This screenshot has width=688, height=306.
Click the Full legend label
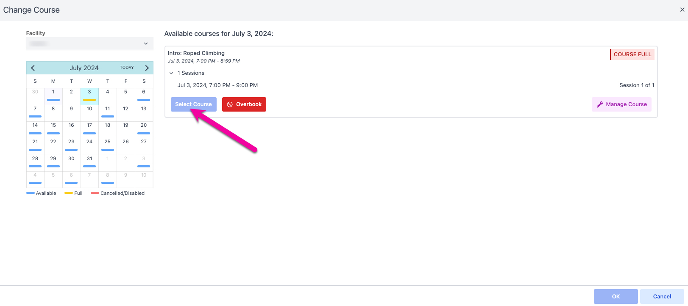coord(78,193)
